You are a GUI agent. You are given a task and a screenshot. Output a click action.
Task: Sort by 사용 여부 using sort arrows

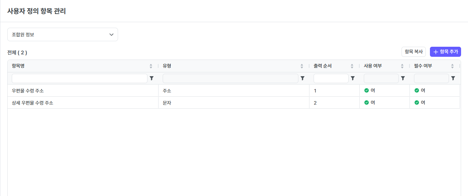click(402, 66)
